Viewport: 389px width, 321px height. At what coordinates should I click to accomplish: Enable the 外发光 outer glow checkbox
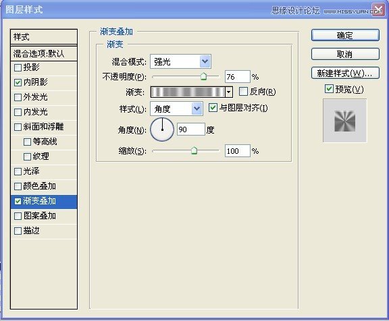point(18,97)
